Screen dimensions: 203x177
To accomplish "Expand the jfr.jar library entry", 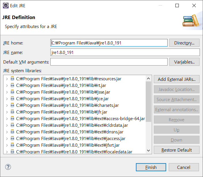I will tap(7, 112).
